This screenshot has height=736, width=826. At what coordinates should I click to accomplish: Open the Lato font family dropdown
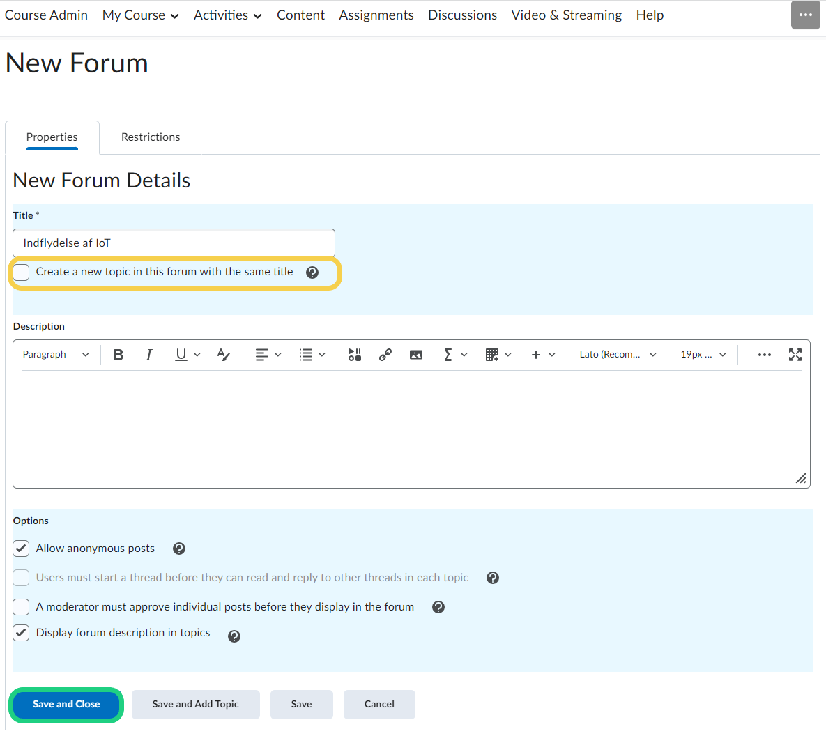(618, 355)
